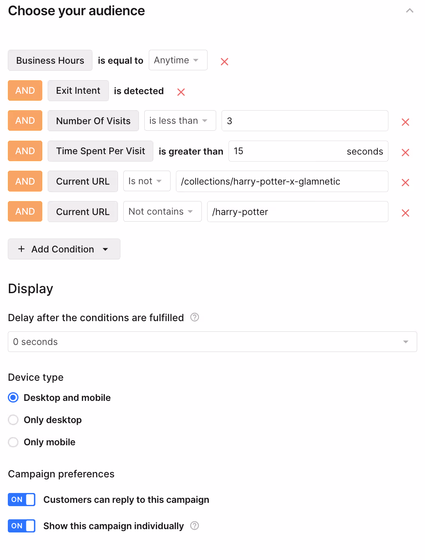Click the Add Condition button
Screen dimensions: 425x560
pos(64,249)
